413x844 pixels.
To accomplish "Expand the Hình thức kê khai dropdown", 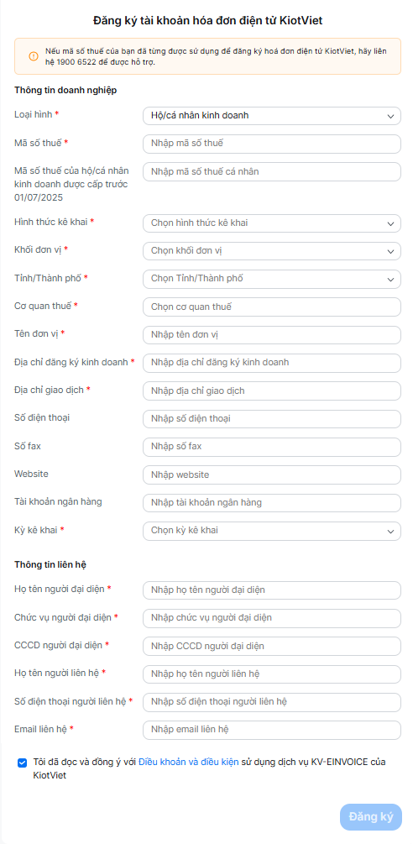I will (272, 223).
